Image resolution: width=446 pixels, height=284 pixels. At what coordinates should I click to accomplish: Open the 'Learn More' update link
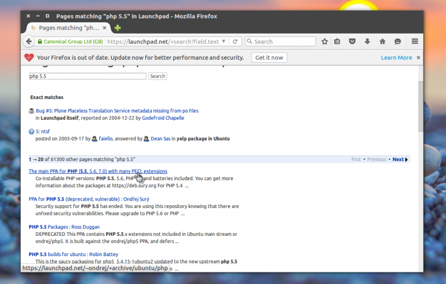(396, 58)
